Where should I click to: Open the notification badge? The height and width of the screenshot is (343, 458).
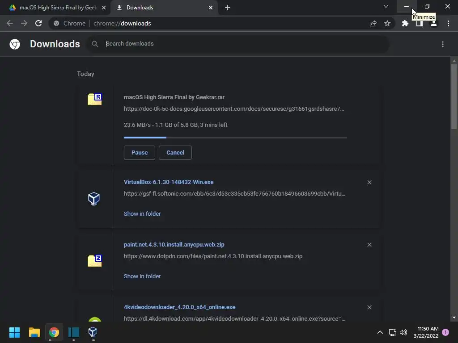445,332
